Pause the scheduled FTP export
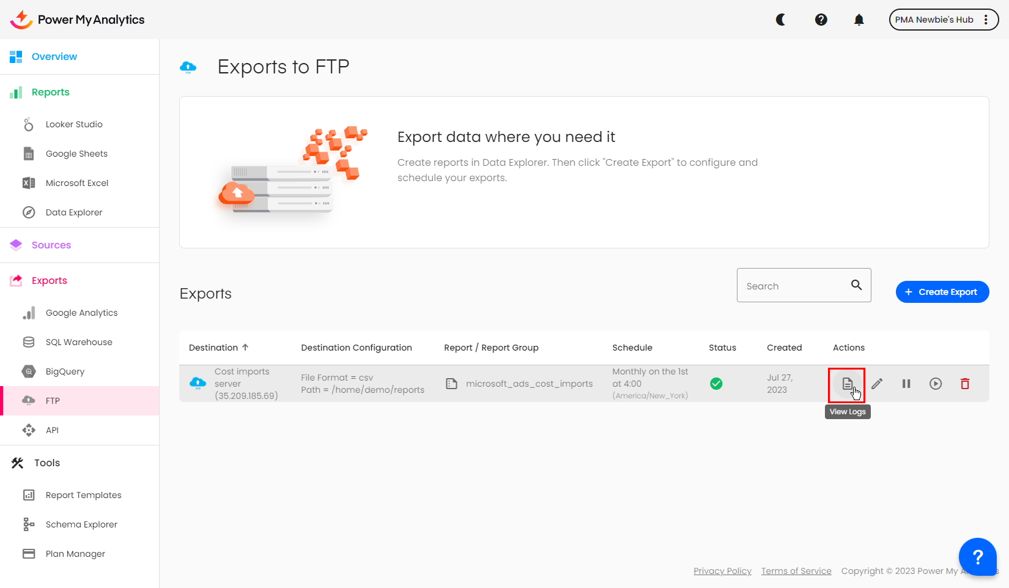The width and height of the screenshot is (1009, 588). coord(906,384)
